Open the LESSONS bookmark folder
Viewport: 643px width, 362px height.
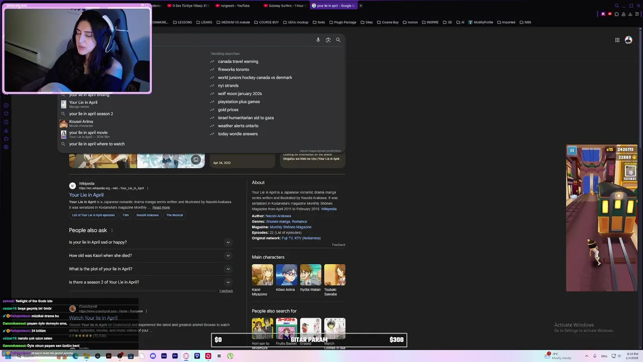(x=182, y=22)
